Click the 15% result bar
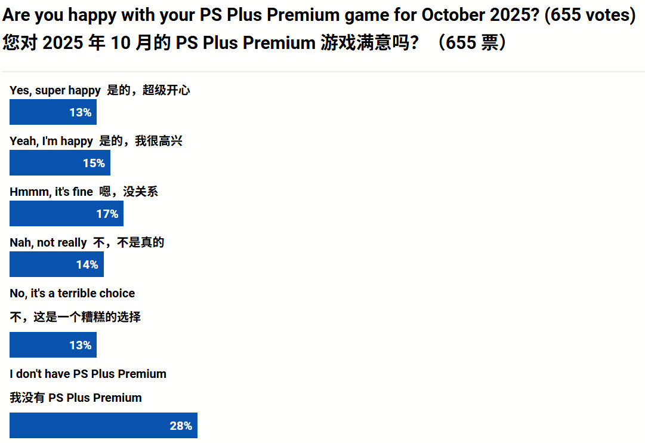Viewport: 645px width, 443px height. click(x=60, y=163)
